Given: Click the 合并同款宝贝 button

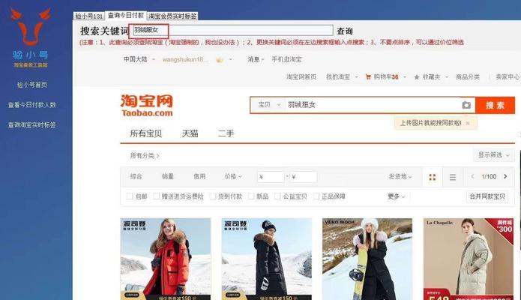Looking at the screenshot, I should tap(487, 196).
